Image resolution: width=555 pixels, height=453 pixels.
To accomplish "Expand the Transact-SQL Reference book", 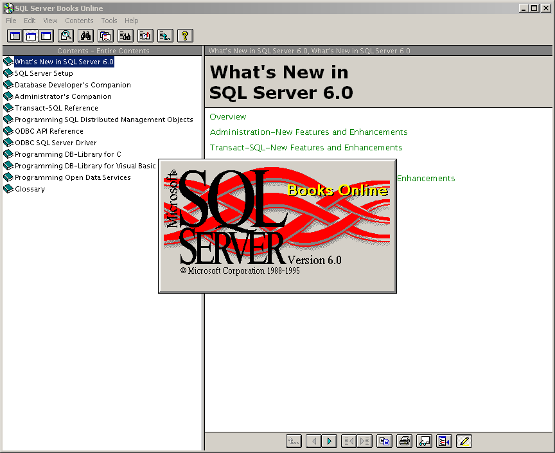I will tap(55, 108).
